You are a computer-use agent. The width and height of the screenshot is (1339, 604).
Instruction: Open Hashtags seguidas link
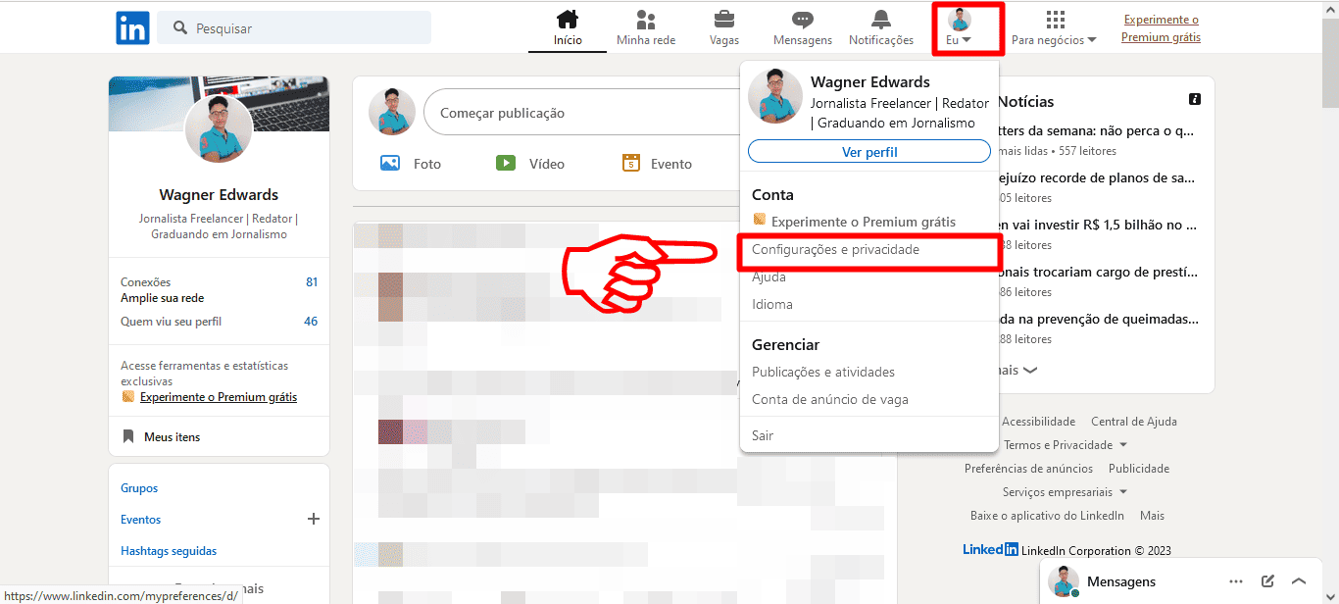click(x=169, y=551)
